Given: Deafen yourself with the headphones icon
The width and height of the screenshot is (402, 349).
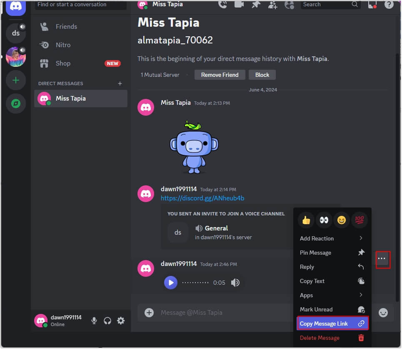Looking at the screenshot, I should [x=107, y=321].
